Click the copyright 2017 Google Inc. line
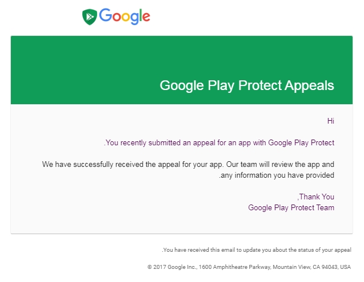Image resolution: width=364 pixels, height=282 pixels. (249, 267)
